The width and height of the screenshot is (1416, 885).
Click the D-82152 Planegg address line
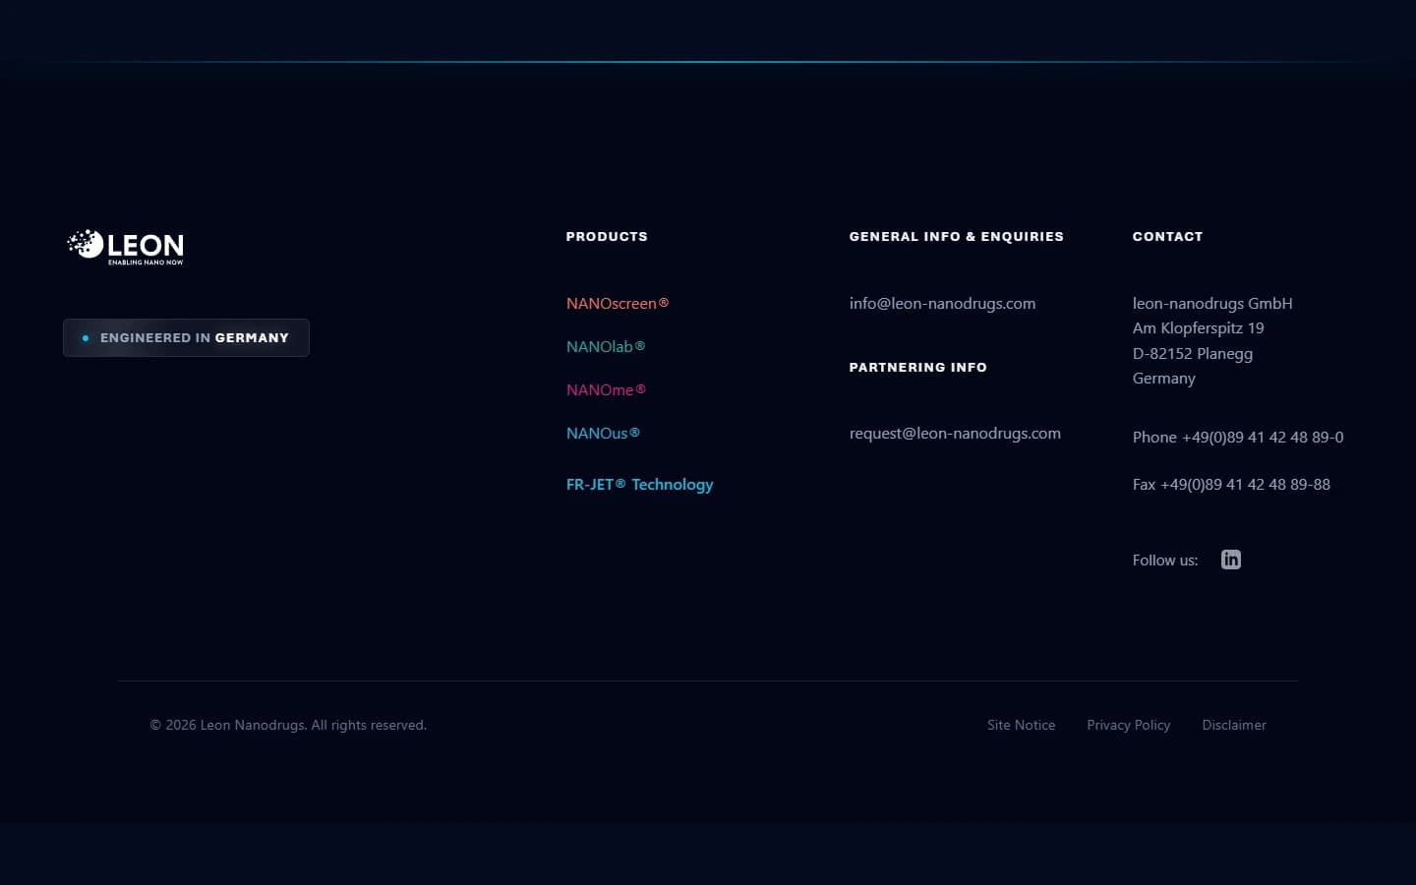point(1193,353)
